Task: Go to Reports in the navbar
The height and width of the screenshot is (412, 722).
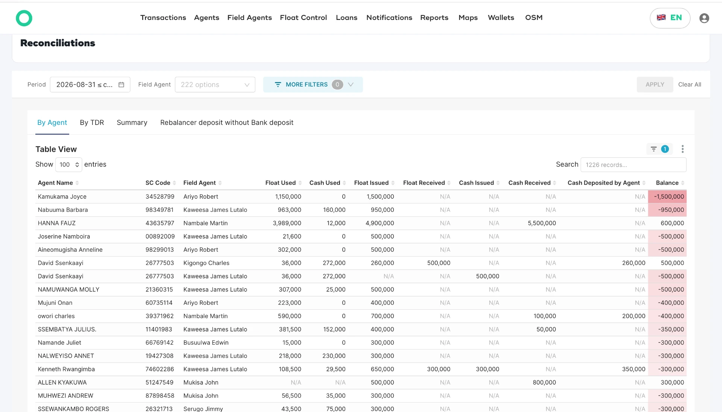Action: pyautogui.click(x=434, y=18)
